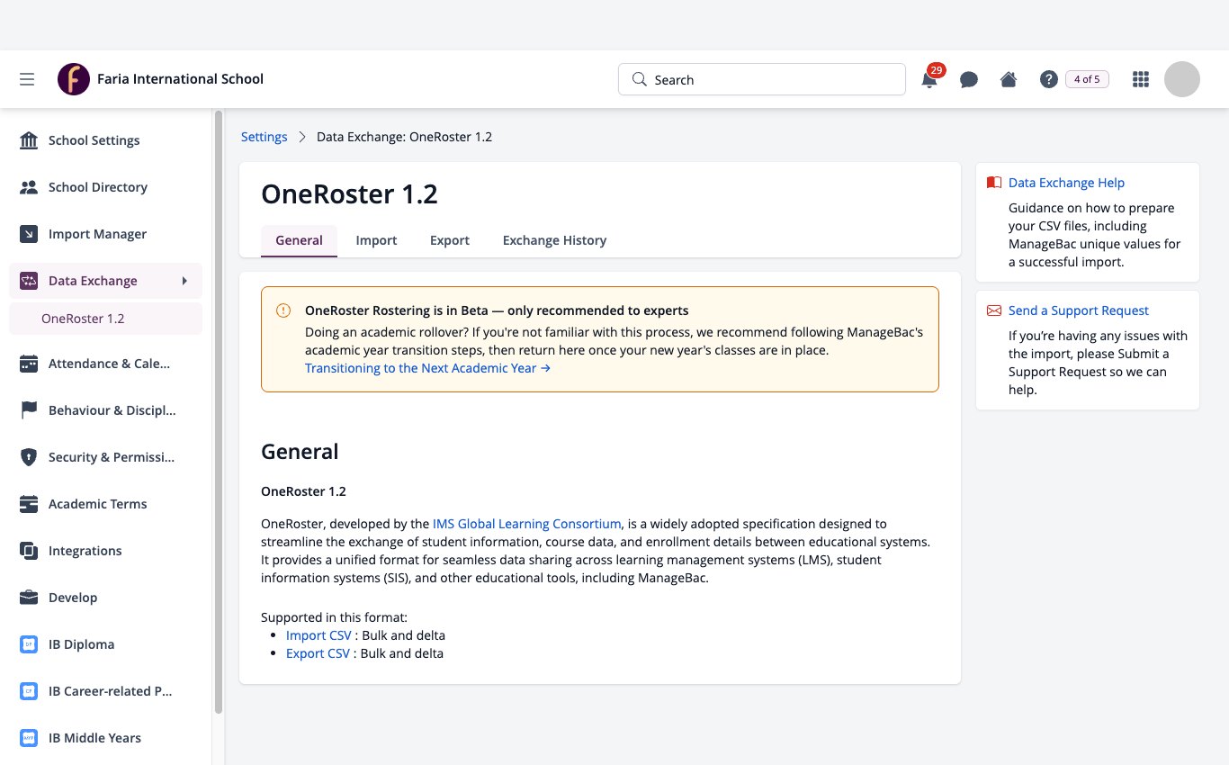This screenshot has width=1229, height=765.
Task: Open the hamburger menu icon
Action: (27, 79)
